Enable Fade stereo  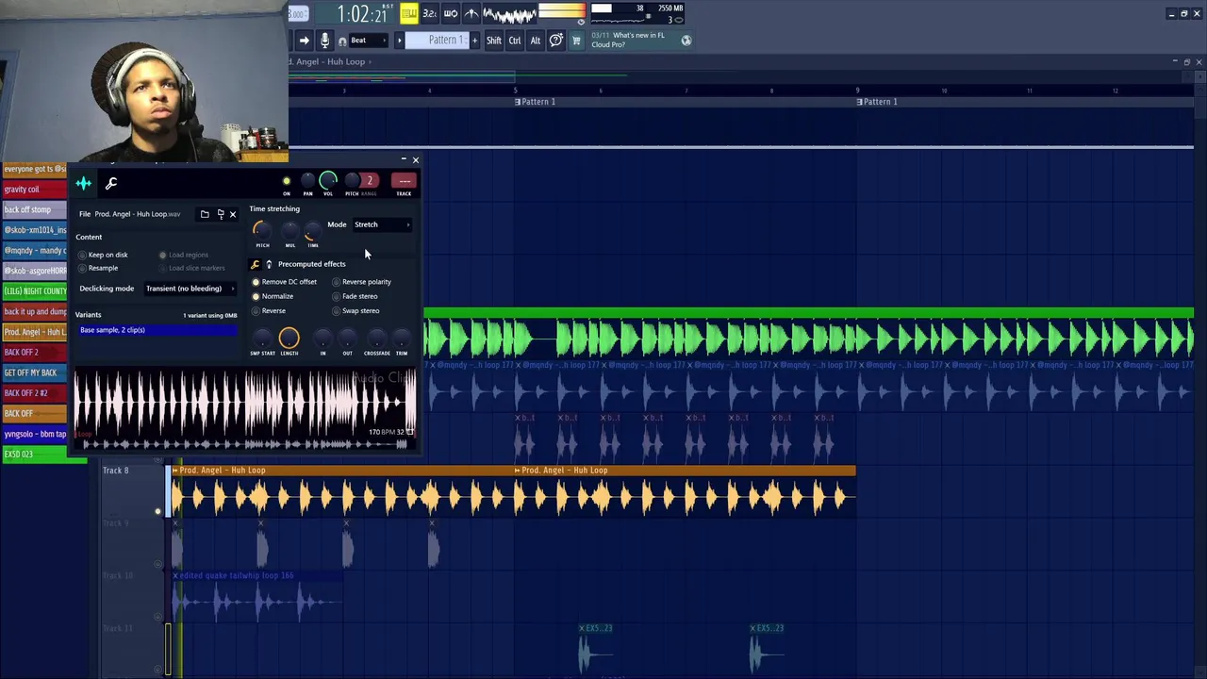click(x=355, y=296)
